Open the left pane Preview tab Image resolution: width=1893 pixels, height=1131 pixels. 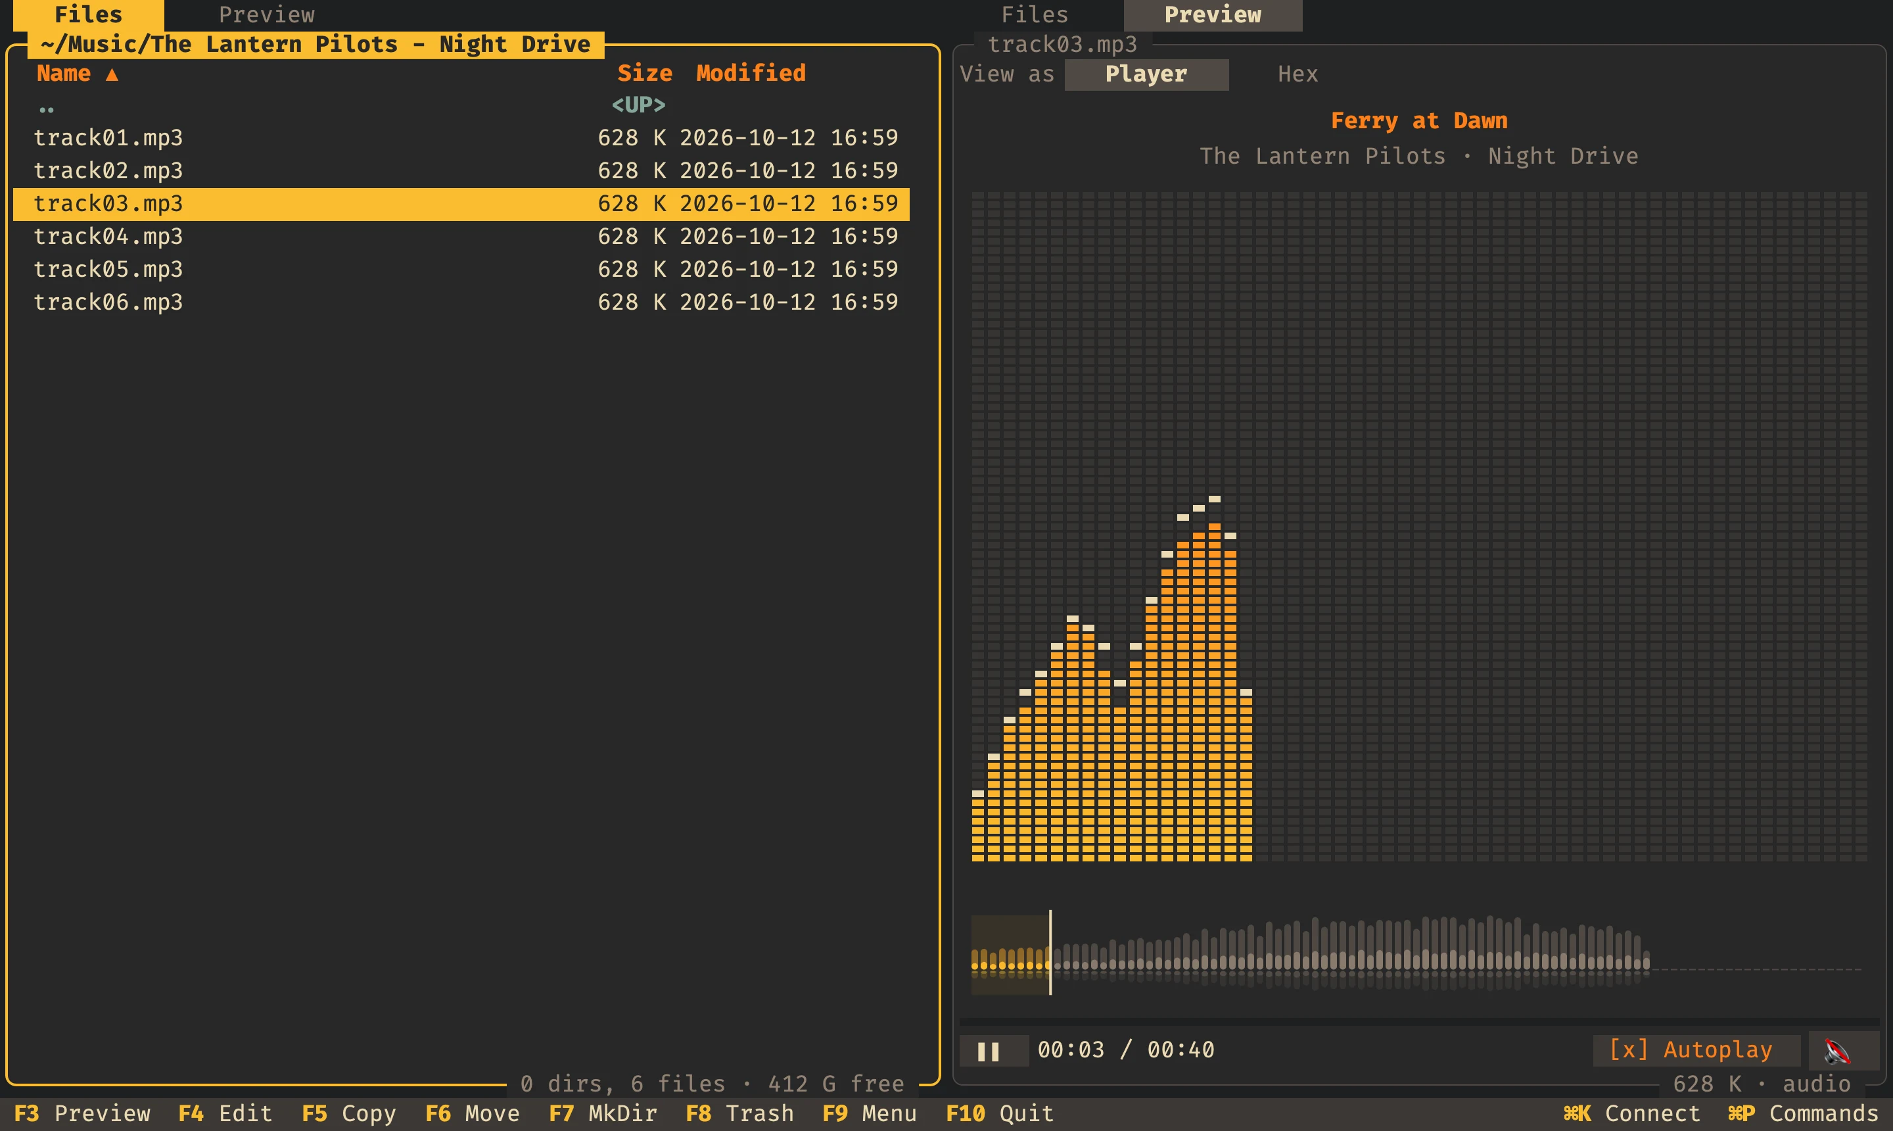pyautogui.click(x=267, y=15)
